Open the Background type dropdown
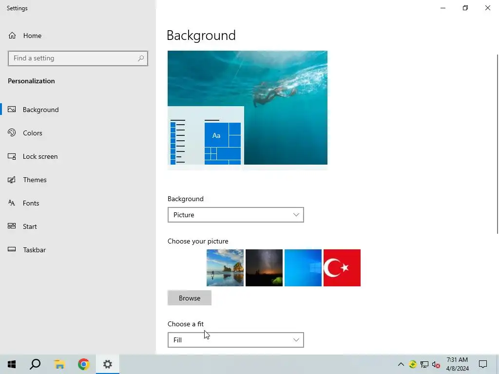Screen dimensions: 499x374 click(235, 215)
